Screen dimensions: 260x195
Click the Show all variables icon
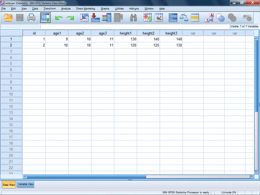tap(232, 18)
